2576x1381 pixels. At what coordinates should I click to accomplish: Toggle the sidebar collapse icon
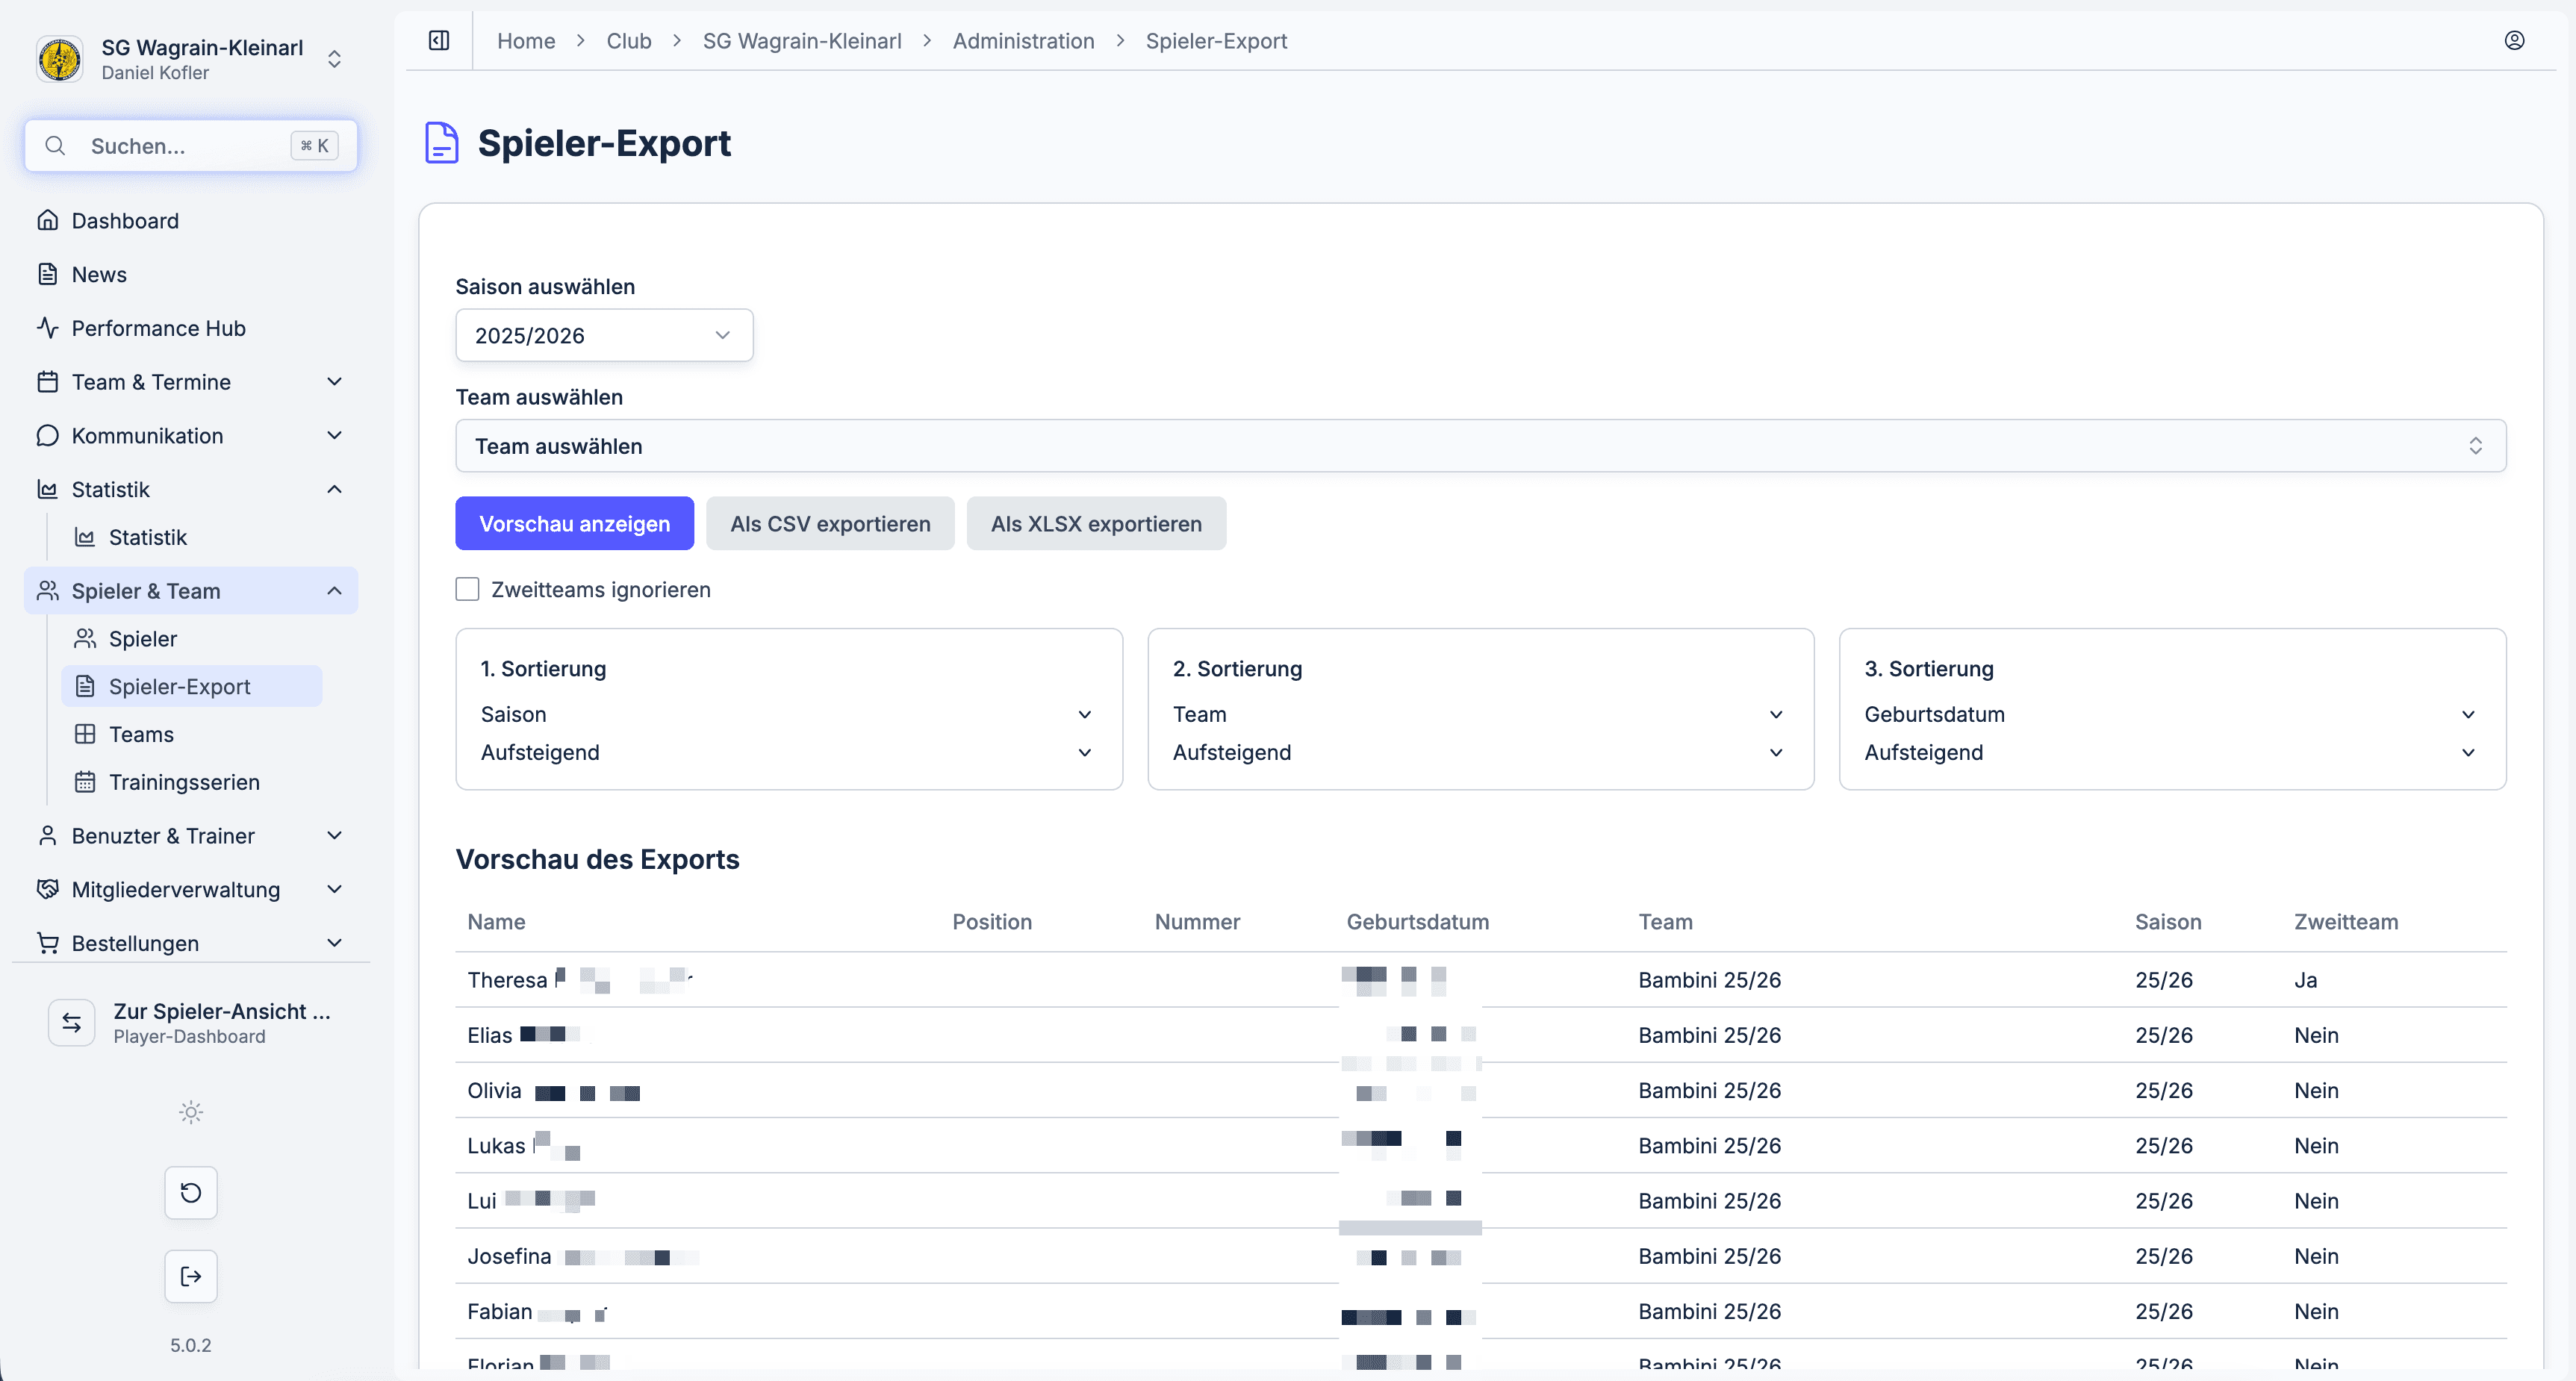click(439, 41)
